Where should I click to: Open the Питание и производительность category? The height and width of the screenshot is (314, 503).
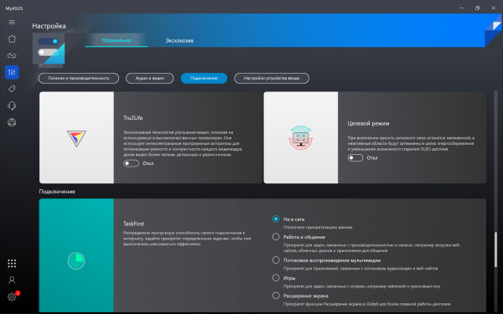pos(79,78)
